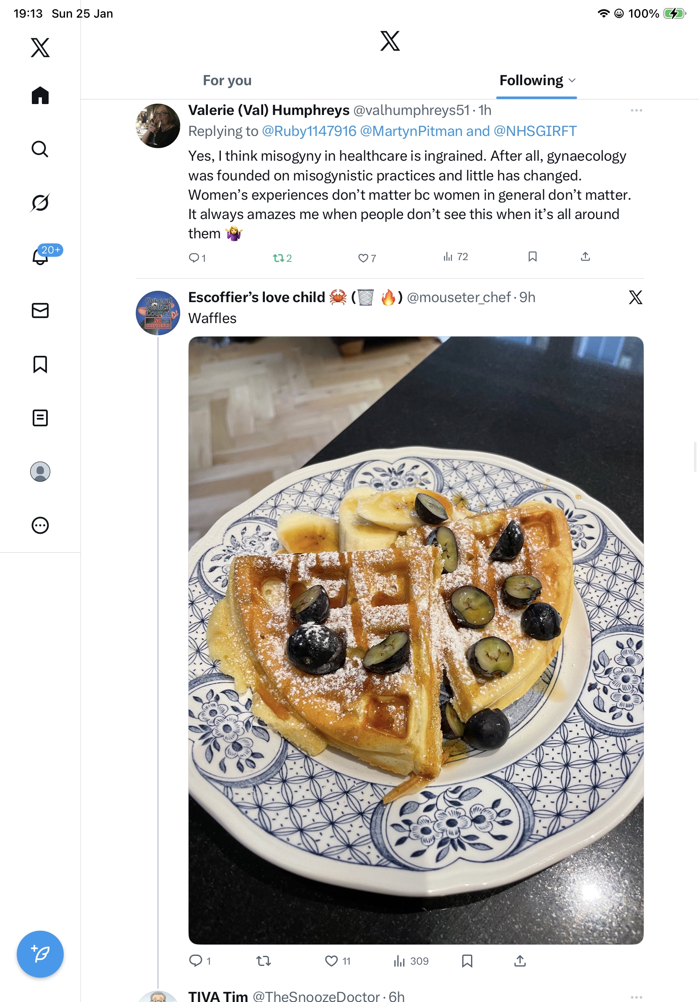This screenshot has width=699, height=1002.
Task: Open Grok from the sidebar
Action: [40, 203]
